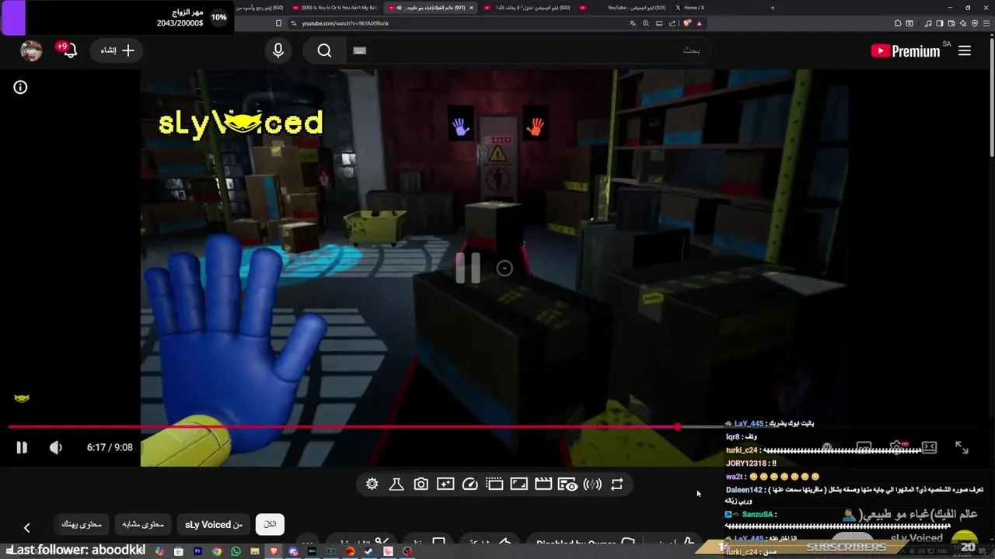Open the gear settings icon in extension toolbar

click(x=372, y=484)
